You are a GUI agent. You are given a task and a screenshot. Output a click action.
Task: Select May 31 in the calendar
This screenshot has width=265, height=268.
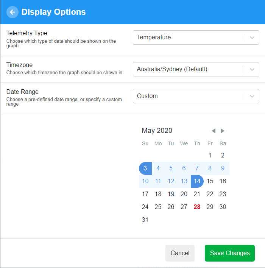[x=145, y=220]
